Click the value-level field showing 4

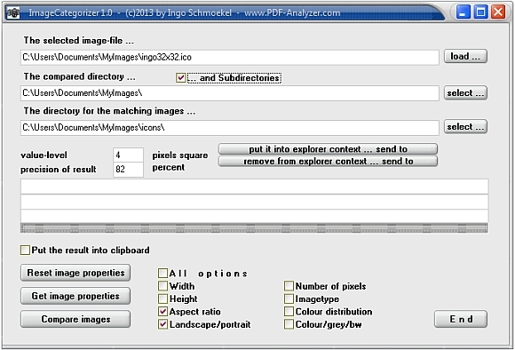point(128,155)
